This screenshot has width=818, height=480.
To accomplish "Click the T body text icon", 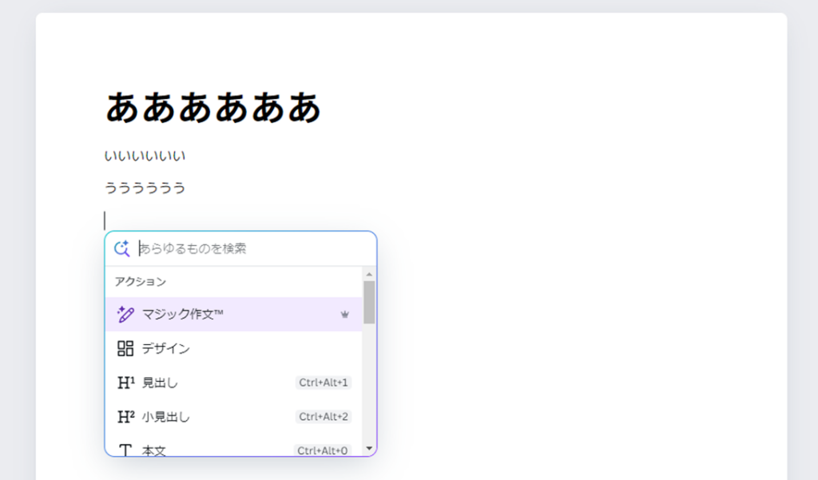I will 125,450.
